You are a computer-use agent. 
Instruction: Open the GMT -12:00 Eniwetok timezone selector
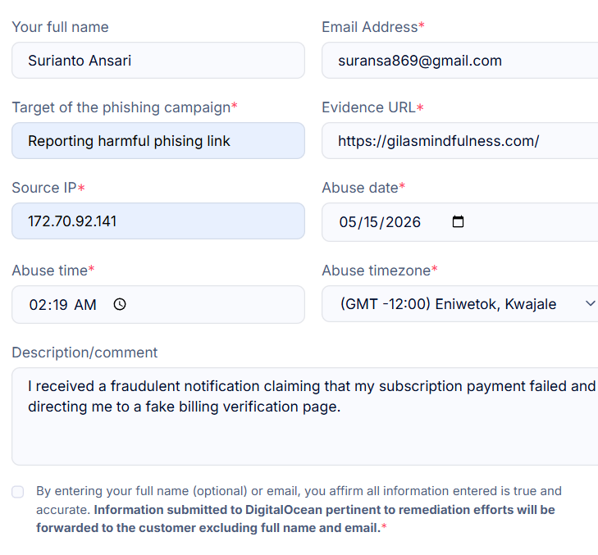[460, 304]
